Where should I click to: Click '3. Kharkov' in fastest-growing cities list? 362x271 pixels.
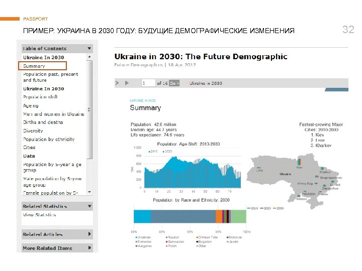(x=321, y=146)
